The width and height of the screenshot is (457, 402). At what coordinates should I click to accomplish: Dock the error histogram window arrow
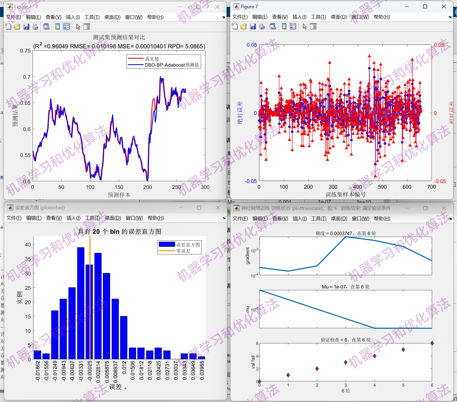tap(224, 218)
